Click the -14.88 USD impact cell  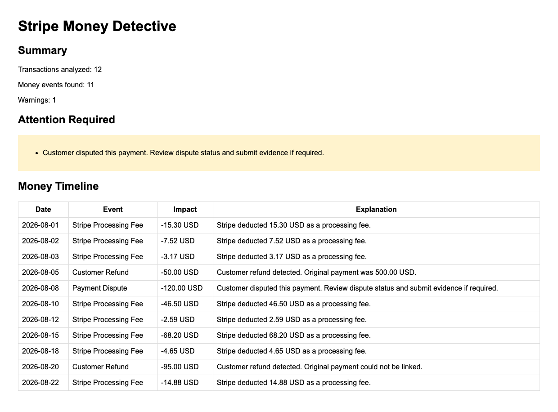(x=185, y=383)
